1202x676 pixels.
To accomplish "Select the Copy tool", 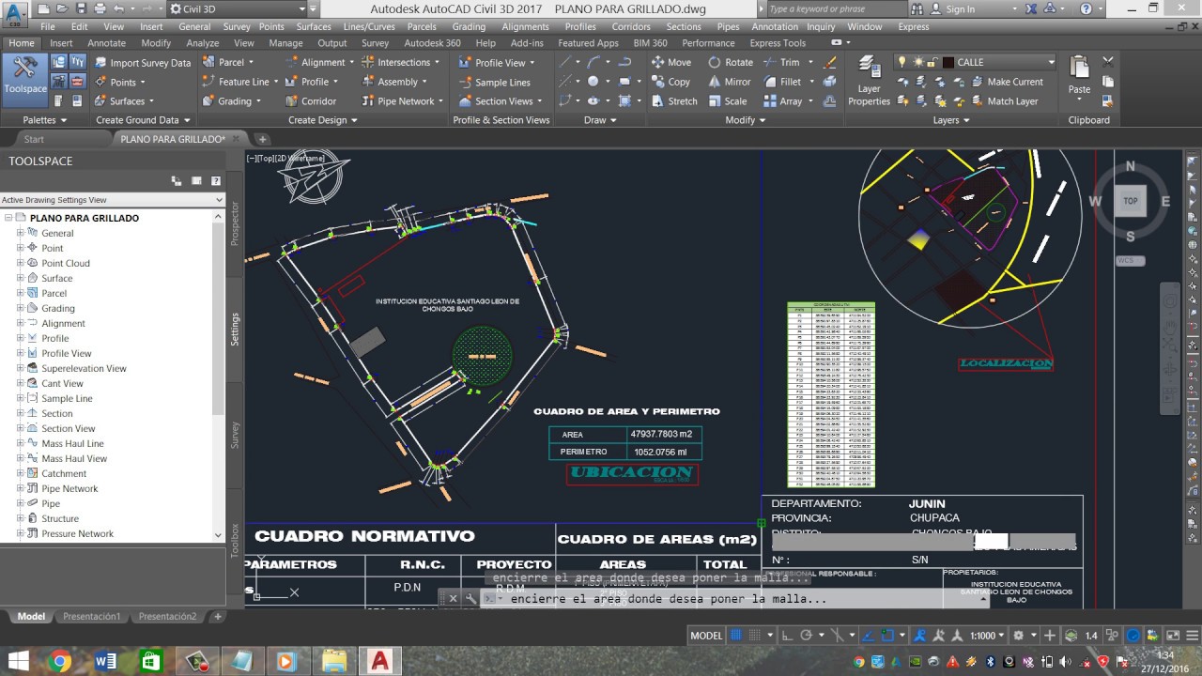I will [671, 82].
